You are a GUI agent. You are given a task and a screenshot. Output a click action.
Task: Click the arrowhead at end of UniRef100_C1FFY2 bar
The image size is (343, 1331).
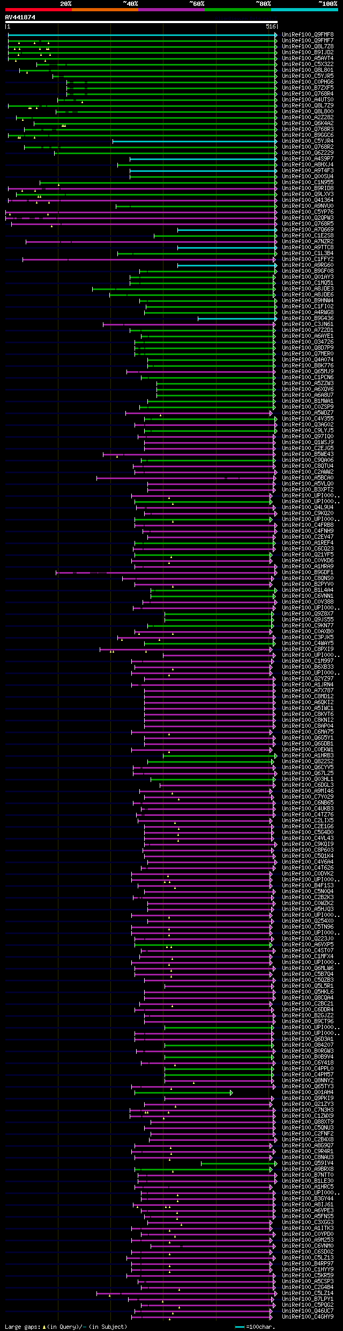click(274, 259)
